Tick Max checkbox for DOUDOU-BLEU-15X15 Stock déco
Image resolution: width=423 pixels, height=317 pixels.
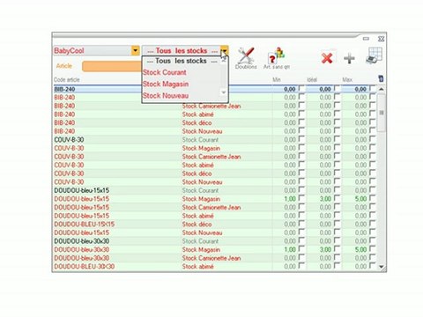372,224
